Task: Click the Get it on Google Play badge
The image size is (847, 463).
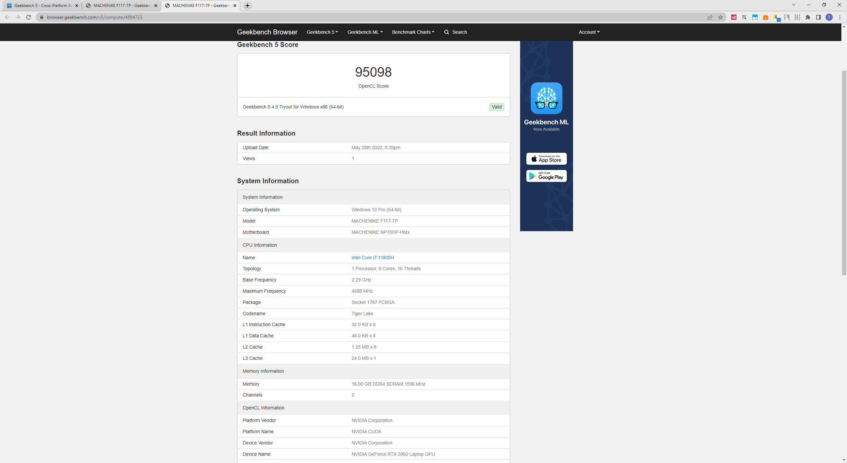Action: (546, 176)
